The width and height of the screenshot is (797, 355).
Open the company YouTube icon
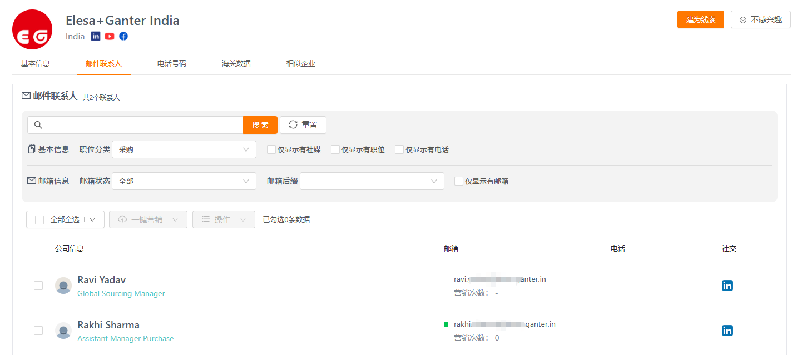(x=110, y=36)
